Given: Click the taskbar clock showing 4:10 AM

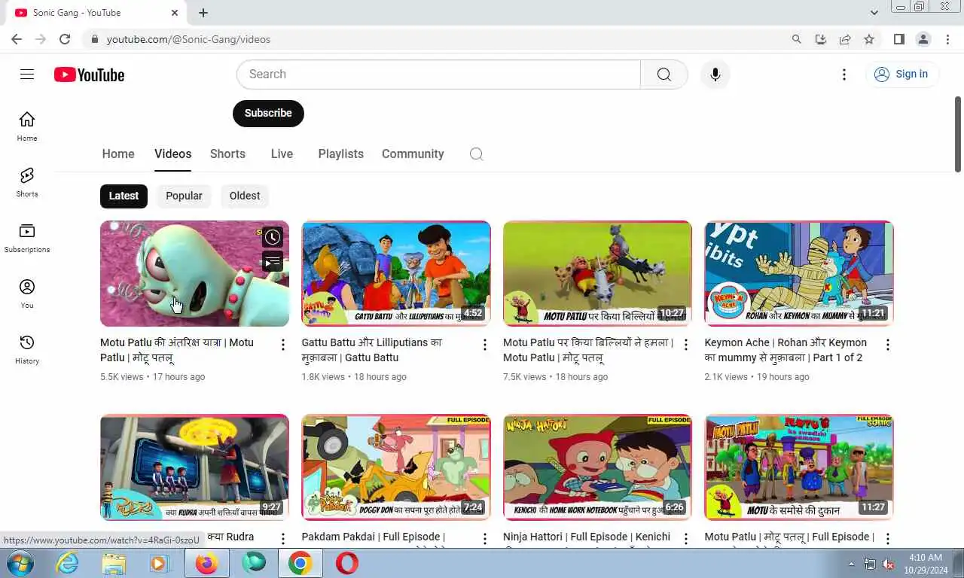Looking at the screenshot, I should 926,563.
